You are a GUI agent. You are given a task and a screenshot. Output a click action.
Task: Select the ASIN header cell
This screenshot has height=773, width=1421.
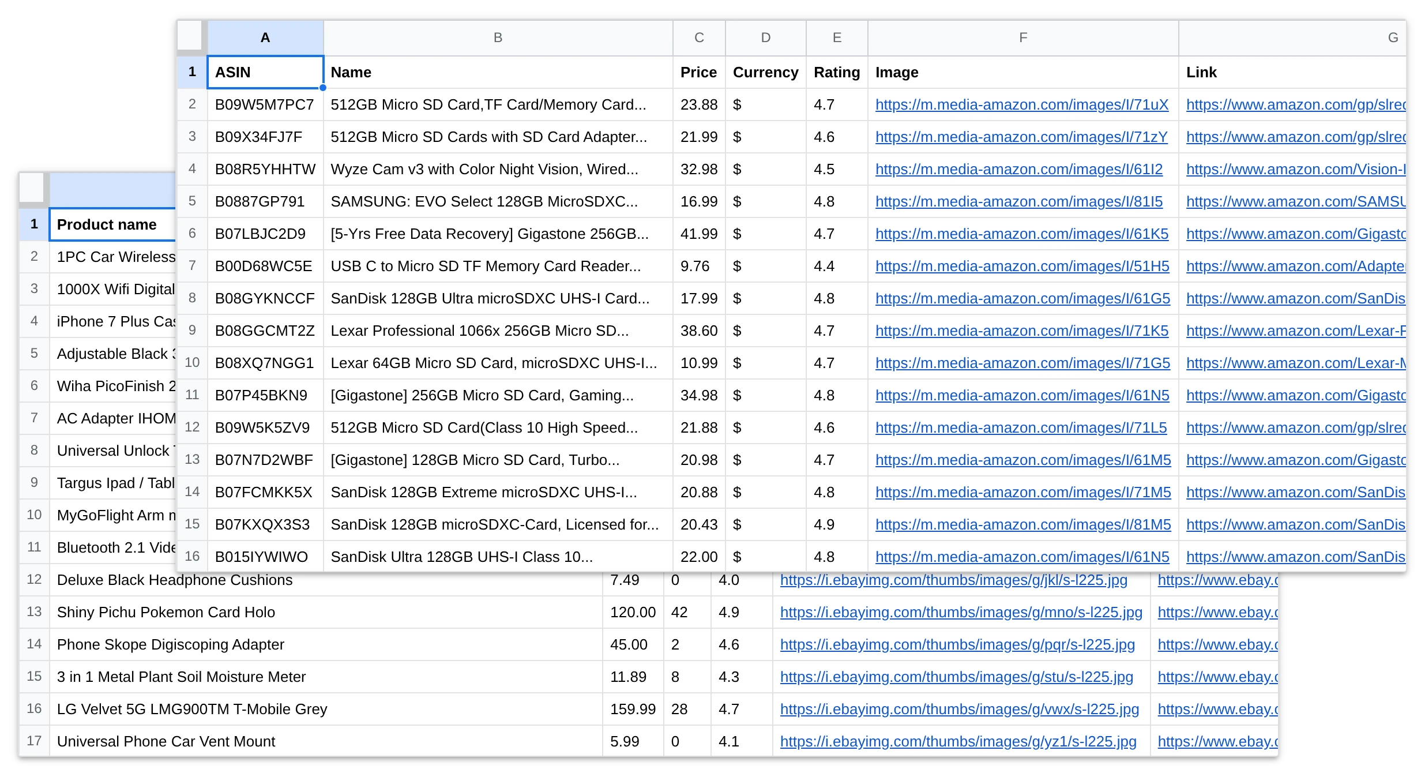point(265,72)
